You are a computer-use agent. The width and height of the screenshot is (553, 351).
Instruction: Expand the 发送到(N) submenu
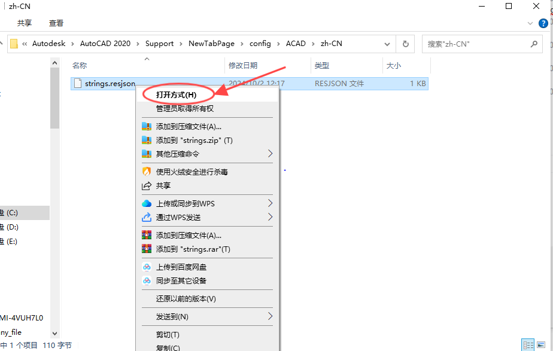click(x=270, y=316)
